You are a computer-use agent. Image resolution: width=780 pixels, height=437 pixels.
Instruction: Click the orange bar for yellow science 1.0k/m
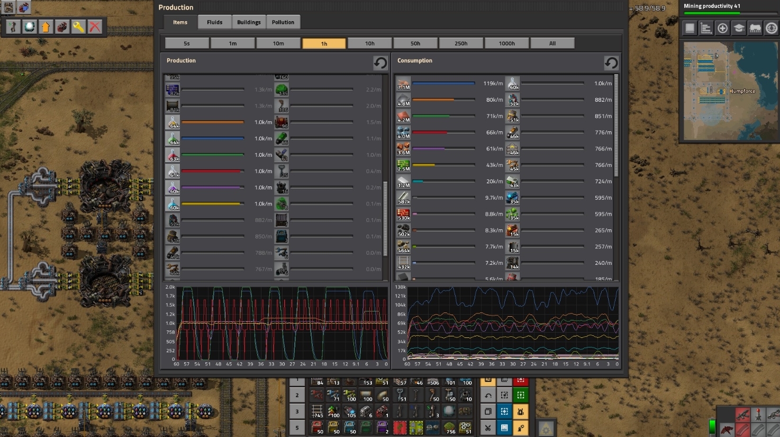tap(213, 122)
